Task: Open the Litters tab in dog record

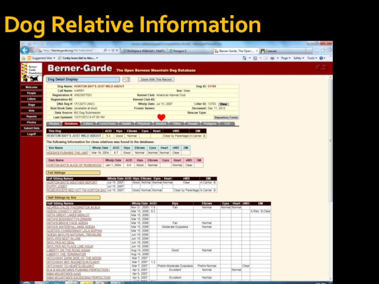Action: pos(88,124)
